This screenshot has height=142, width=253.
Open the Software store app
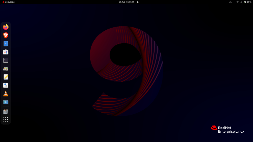(6, 52)
